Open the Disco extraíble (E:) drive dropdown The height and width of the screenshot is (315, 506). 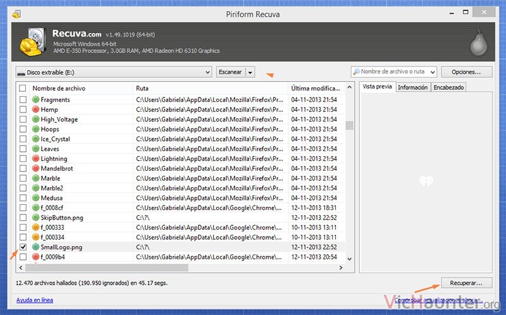tap(114, 72)
